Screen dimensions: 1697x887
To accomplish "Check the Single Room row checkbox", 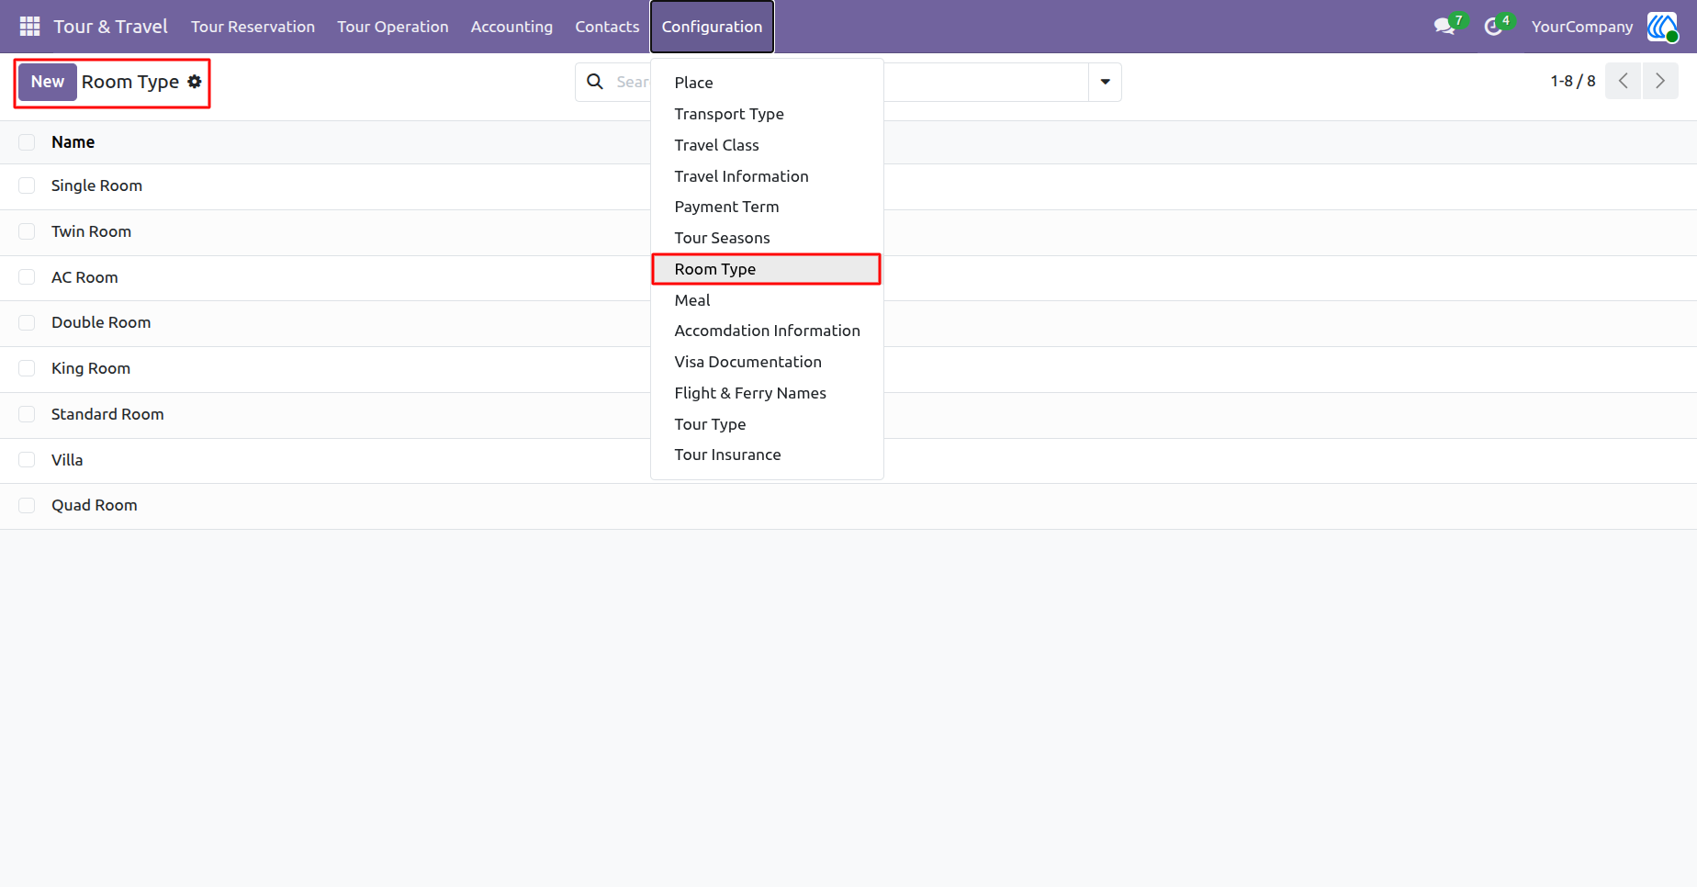I will 27,185.
